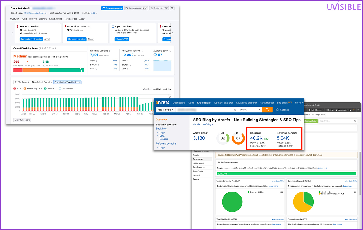Image resolution: width=363 pixels, height=230 pixels.
Task: Switch to the Disavow tab
Action: click(43, 19)
